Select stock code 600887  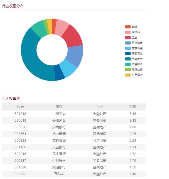tap(20, 161)
